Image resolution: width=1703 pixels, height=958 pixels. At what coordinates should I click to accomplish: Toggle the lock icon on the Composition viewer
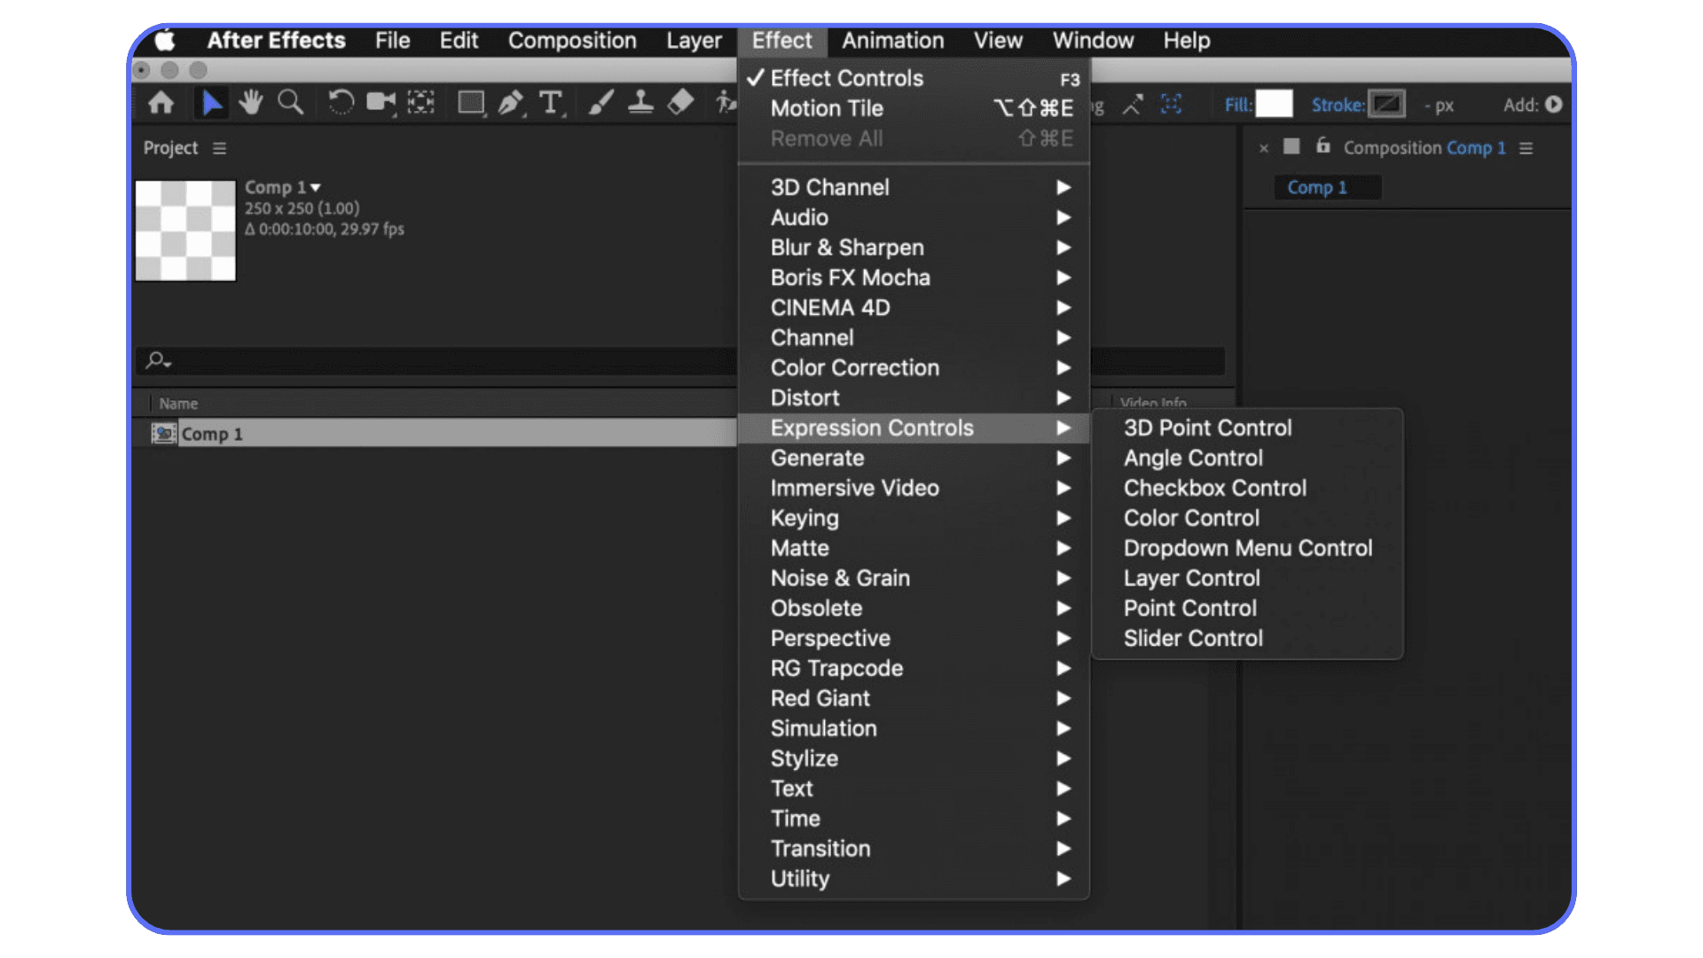1322,147
